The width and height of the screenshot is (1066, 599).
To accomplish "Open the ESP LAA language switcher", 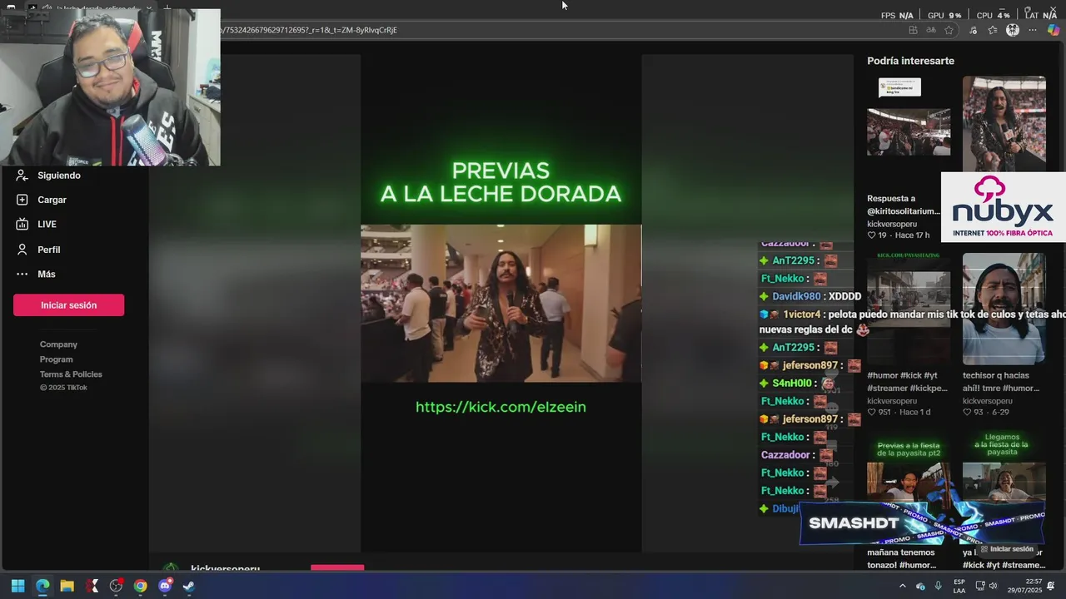I will click(x=959, y=587).
